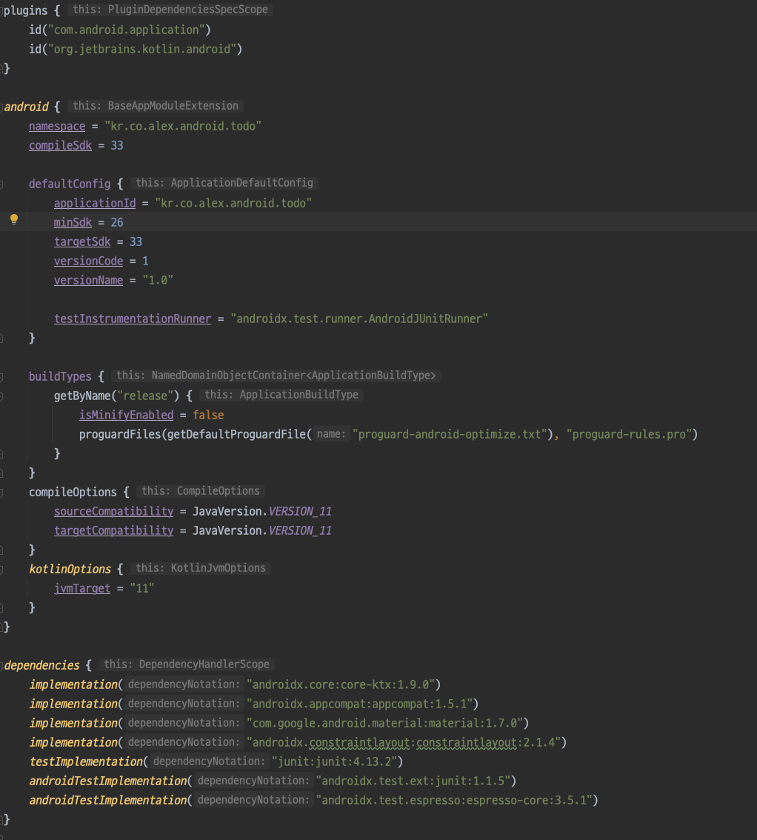Collapse the compileOptions block using its fold marker

click(x=1, y=493)
